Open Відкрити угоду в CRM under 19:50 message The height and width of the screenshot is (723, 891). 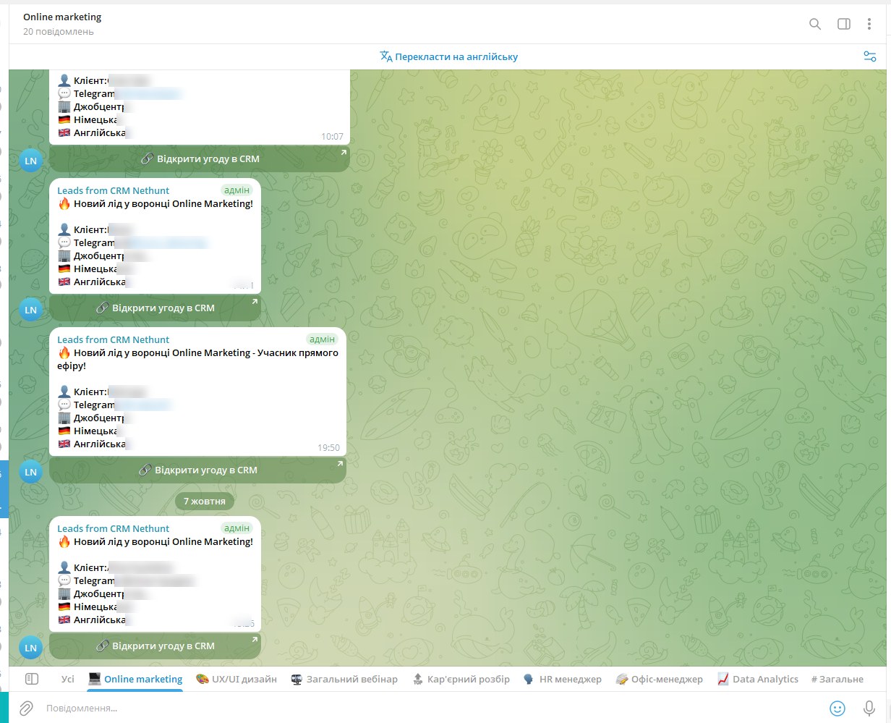tap(197, 470)
